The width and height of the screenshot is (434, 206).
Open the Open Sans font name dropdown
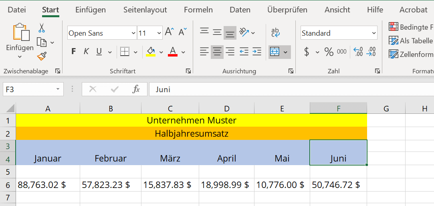(x=133, y=33)
